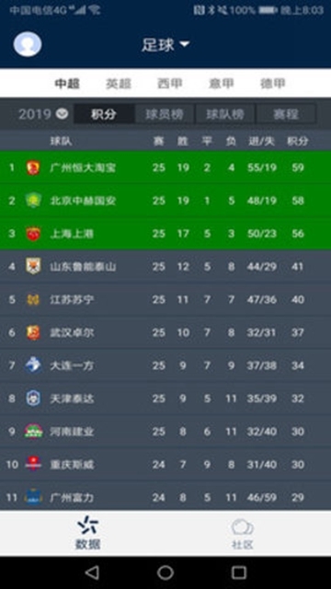
Task: Tap the Android home circle icon
Action: [165, 572]
